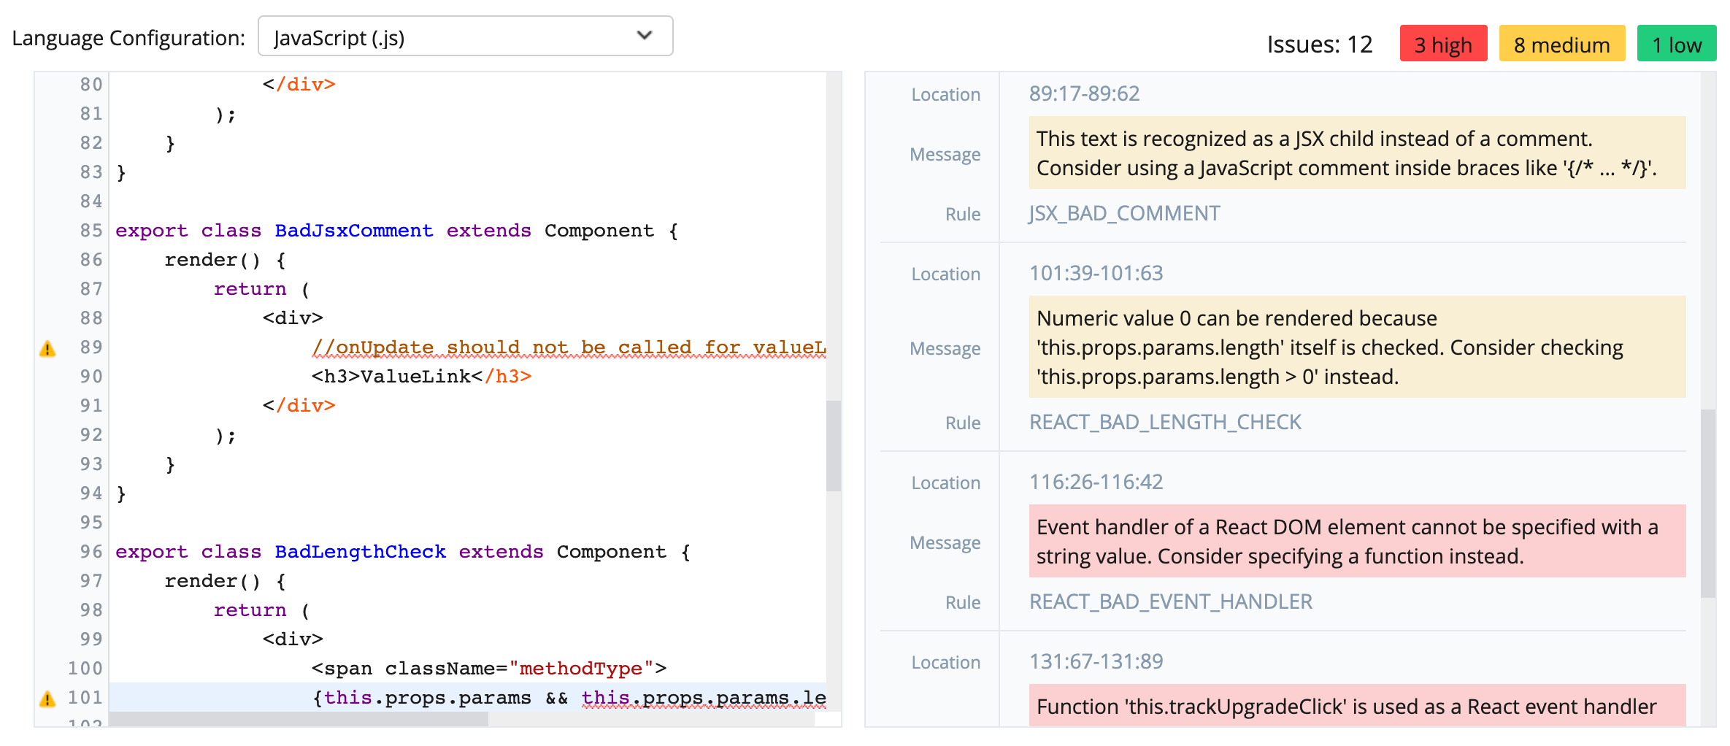Image resolution: width=1730 pixels, height=746 pixels.
Task: Open the Language Configuration dropdown
Action: coord(465,36)
